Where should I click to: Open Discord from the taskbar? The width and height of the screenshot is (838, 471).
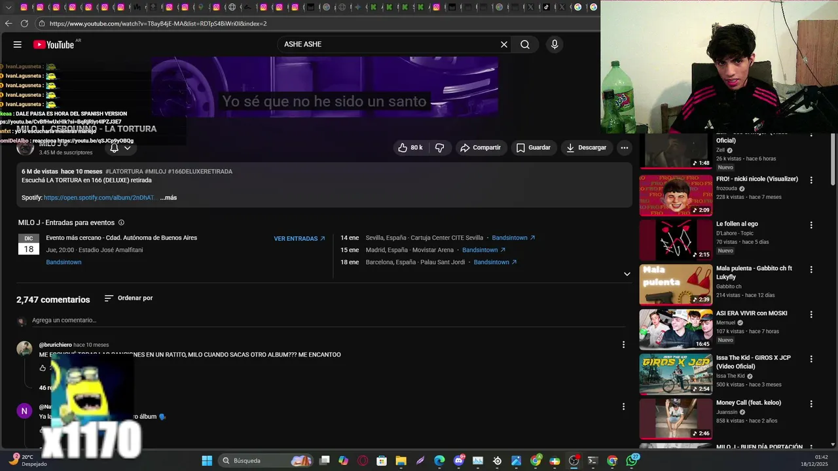(x=459, y=461)
